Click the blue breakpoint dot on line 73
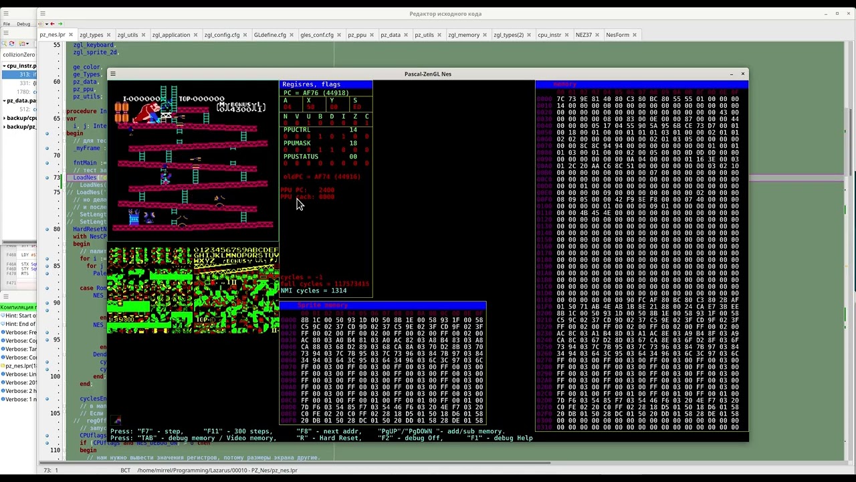This screenshot has height=482, width=856. (x=47, y=177)
